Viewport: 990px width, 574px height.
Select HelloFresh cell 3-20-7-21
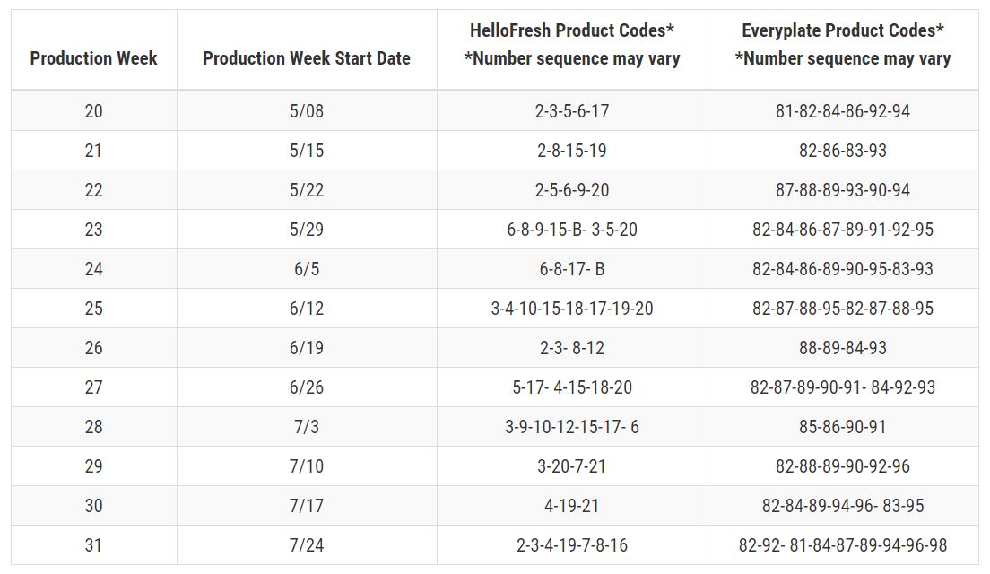(572, 466)
